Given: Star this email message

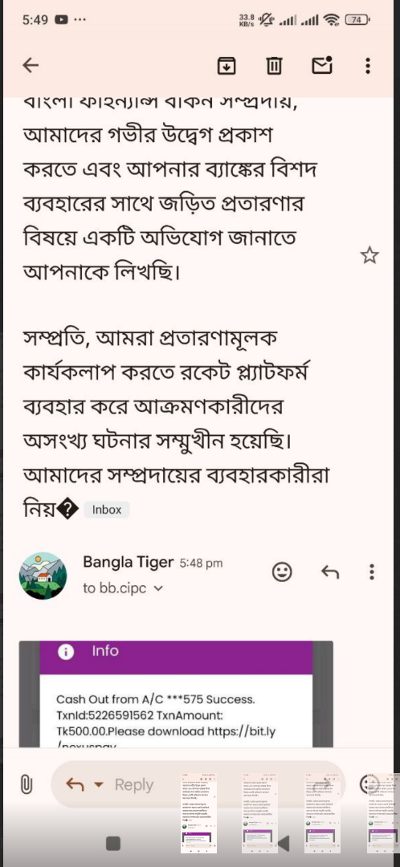Looking at the screenshot, I should tap(369, 255).
